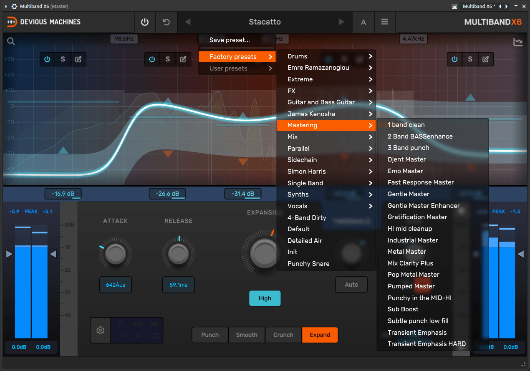Click the Stacatto preset name

tap(265, 22)
